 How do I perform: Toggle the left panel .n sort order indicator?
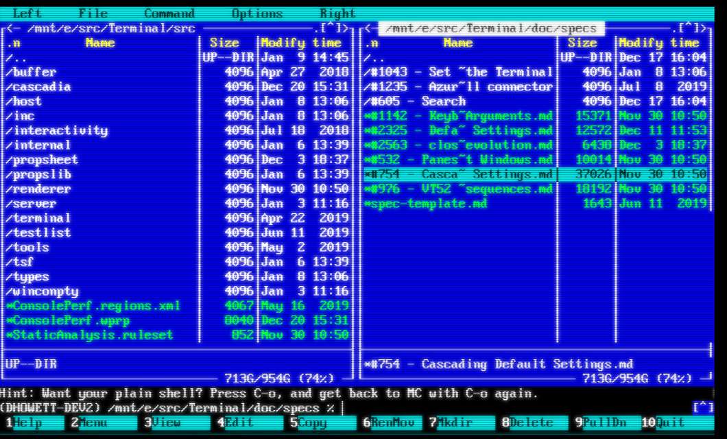(x=14, y=43)
